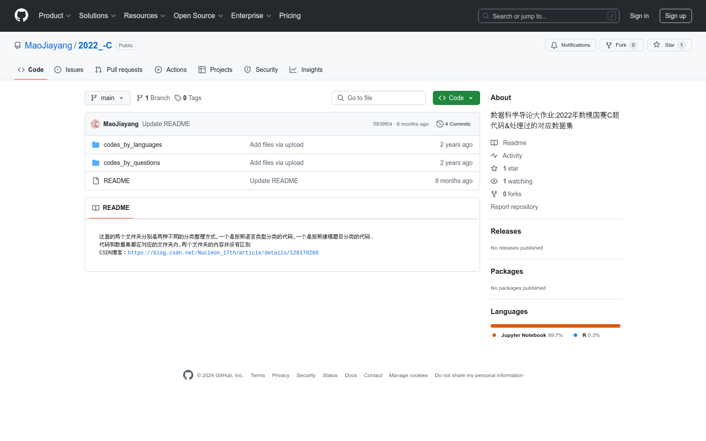Click the Report repository link
The image size is (706, 441).
[514, 207]
